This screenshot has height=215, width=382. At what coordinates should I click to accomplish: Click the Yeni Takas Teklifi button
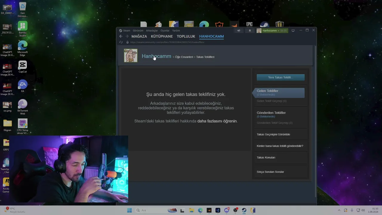click(x=281, y=77)
